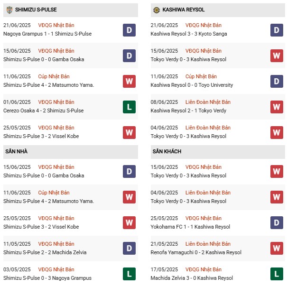Click the W badge for Renofa Yamaguchi match
This screenshot has height=286, width=287.
[x=277, y=249]
